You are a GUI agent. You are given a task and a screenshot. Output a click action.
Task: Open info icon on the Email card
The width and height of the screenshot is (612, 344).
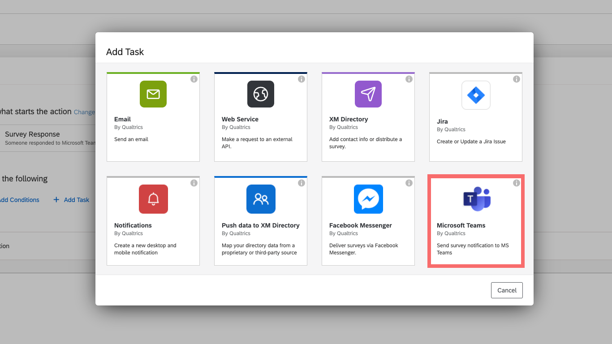point(194,79)
